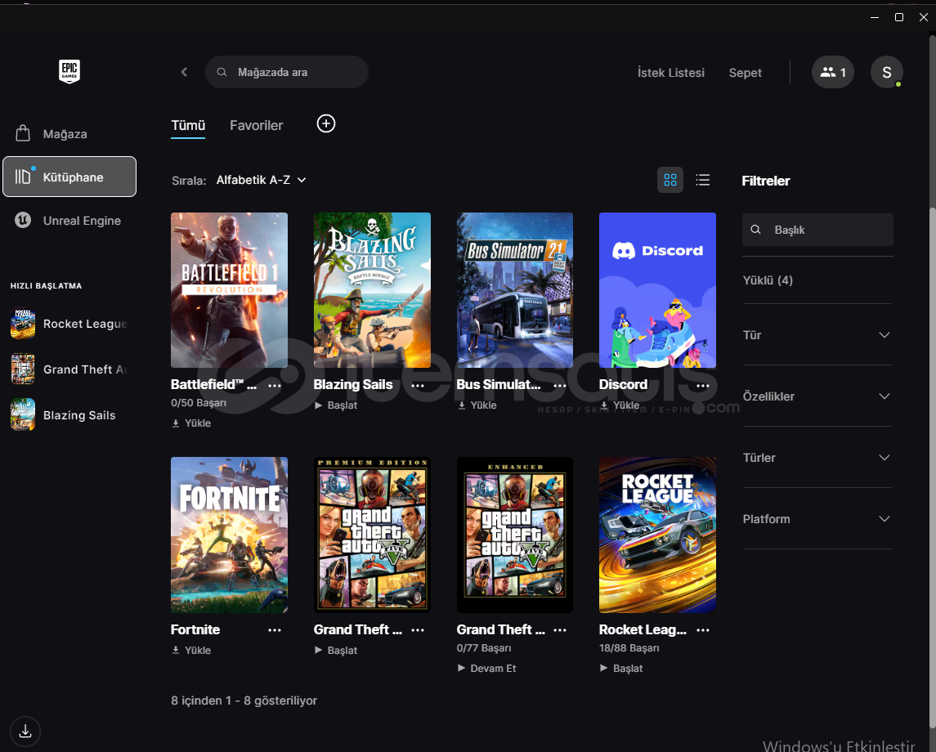Open Battlefield 1 options menu (three dots)
Viewport: 936px width, 752px height.
coord(275,386)
